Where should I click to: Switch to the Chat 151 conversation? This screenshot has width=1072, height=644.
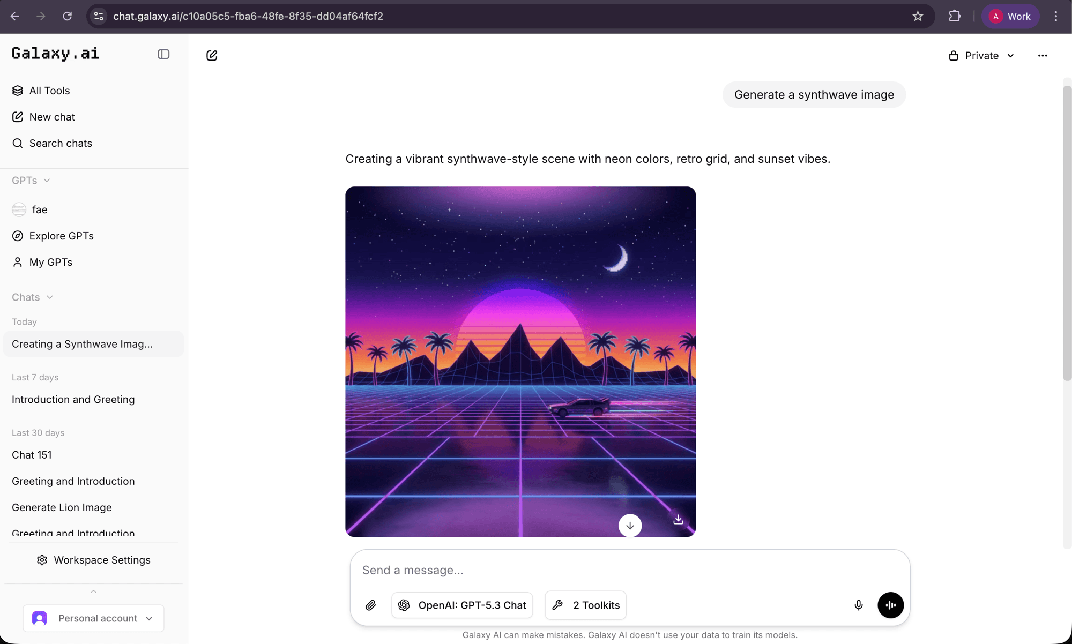[32, 455]
